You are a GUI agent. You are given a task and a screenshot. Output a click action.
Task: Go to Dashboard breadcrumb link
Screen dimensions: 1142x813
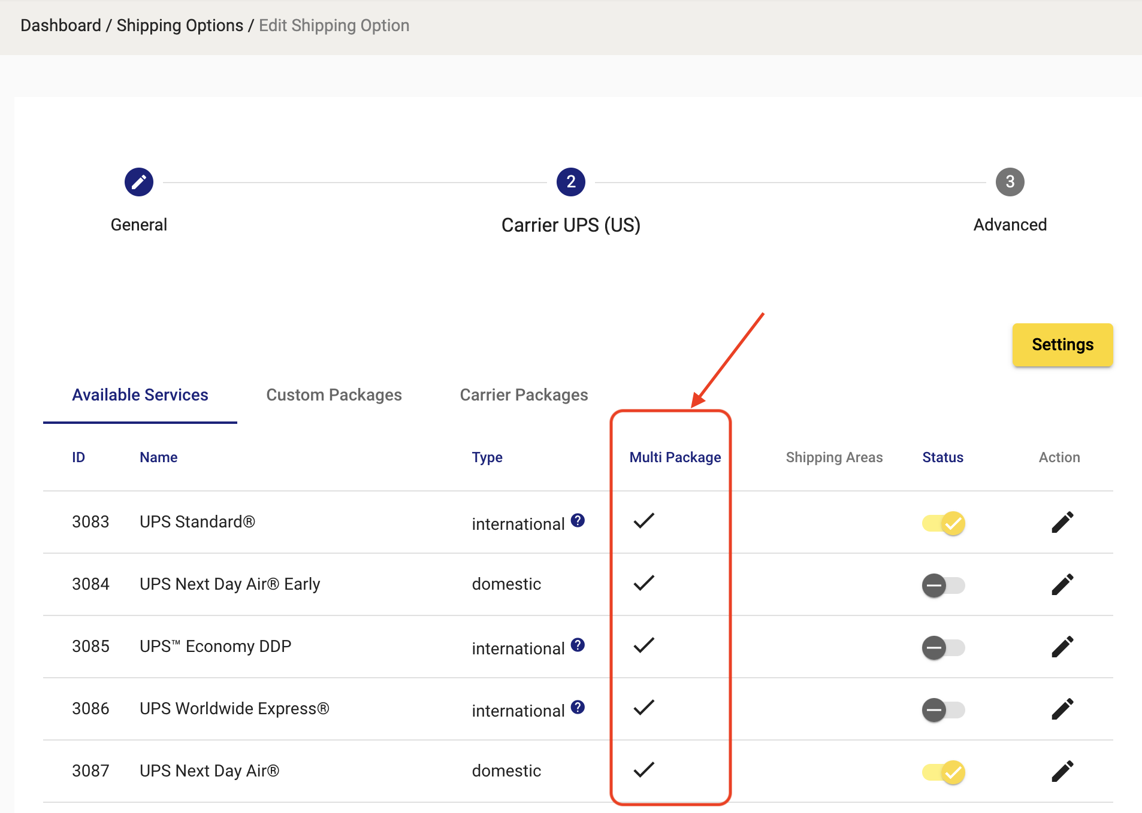coord(61,26)
